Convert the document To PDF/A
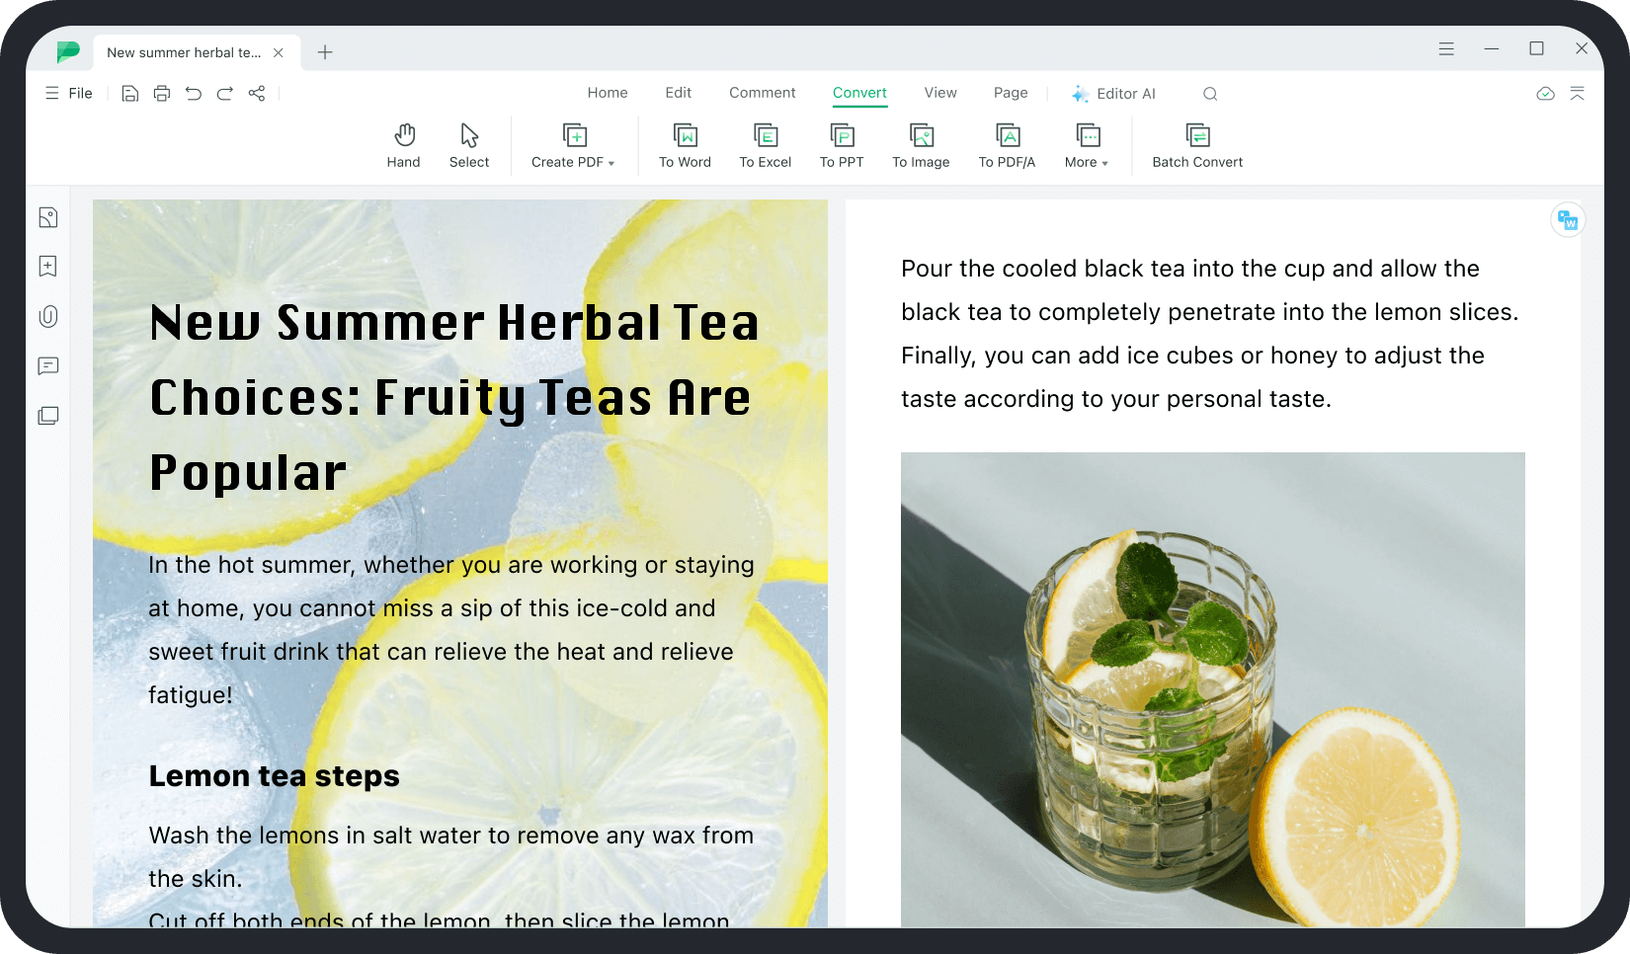The image size is (1630, 954). [x=1007, y=145]
